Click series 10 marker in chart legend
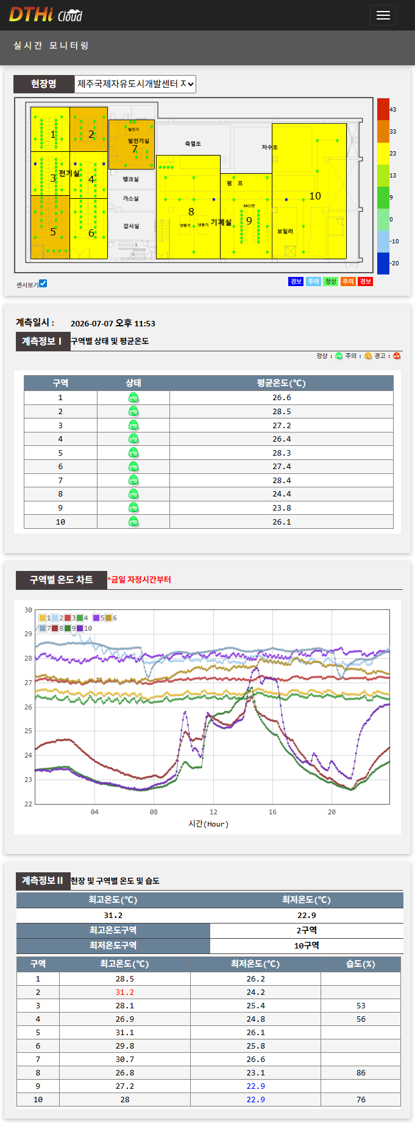This screenshot has height=1123, width=415. tap(80, 628)
